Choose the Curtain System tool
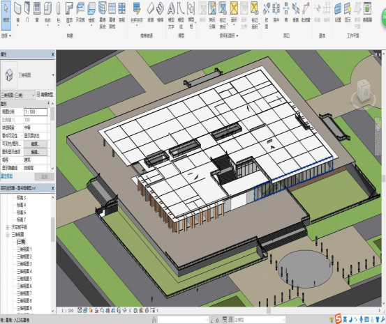 click(103, 15)
